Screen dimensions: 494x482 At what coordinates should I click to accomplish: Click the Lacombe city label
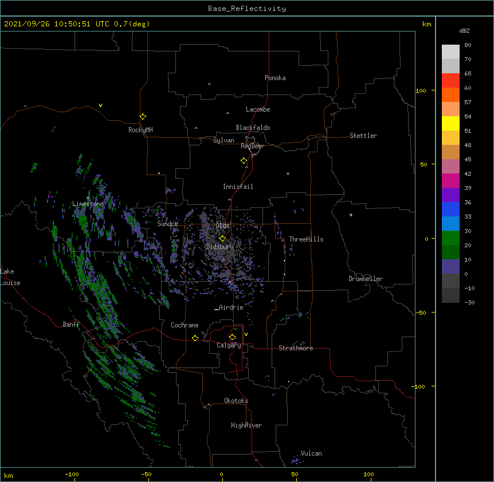point(258,109)
